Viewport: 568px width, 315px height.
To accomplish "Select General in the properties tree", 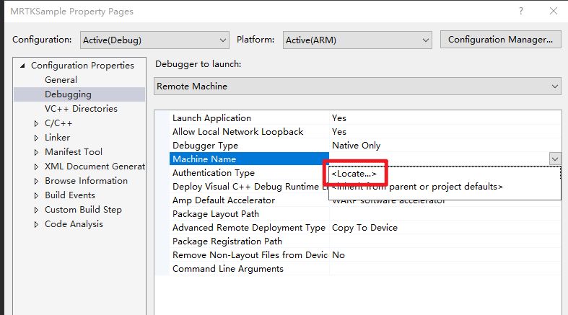I will pos(61,80).
